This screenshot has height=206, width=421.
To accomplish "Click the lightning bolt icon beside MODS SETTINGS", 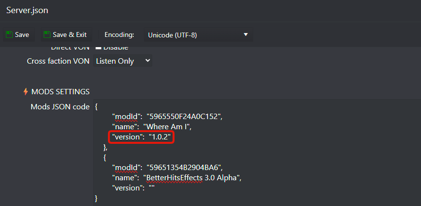I will [26, 91].
